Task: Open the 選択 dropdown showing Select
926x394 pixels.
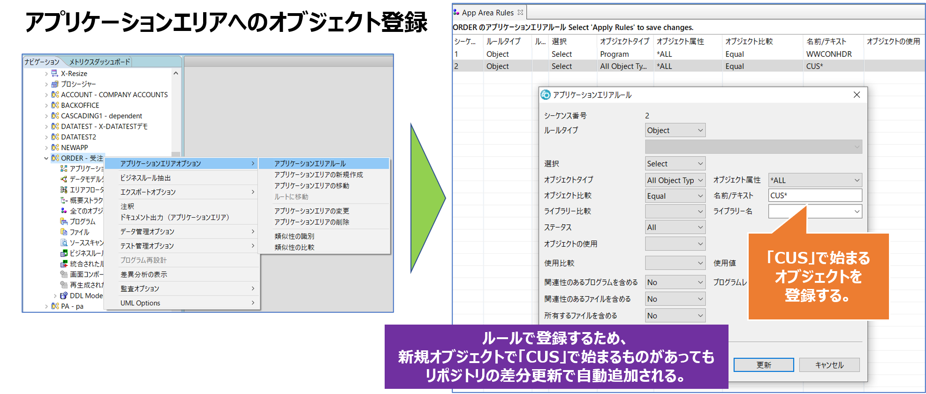Action: point(675,164)
